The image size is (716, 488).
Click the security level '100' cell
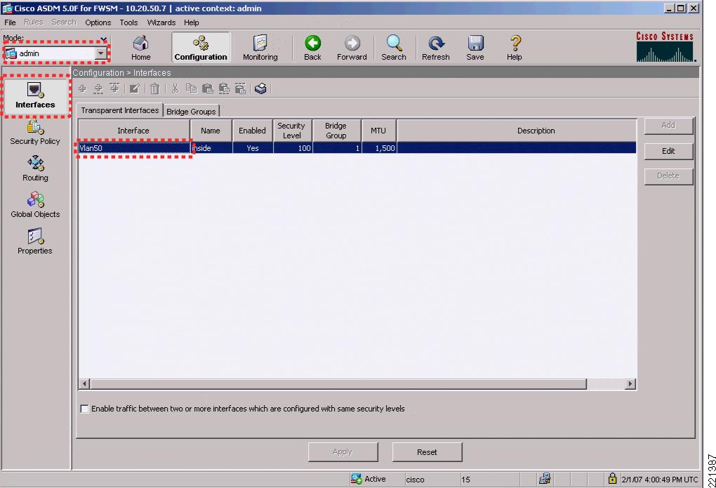[293, 148]
